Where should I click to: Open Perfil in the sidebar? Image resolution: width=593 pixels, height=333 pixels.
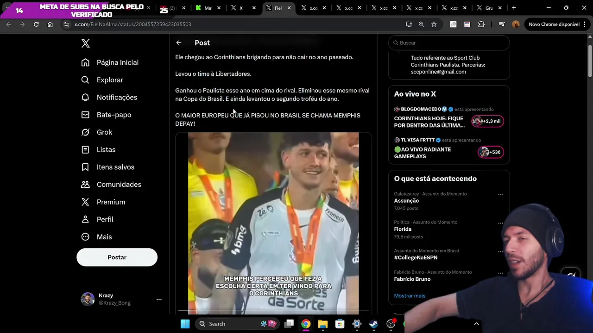pyautogui.click(x=97, y=219)
